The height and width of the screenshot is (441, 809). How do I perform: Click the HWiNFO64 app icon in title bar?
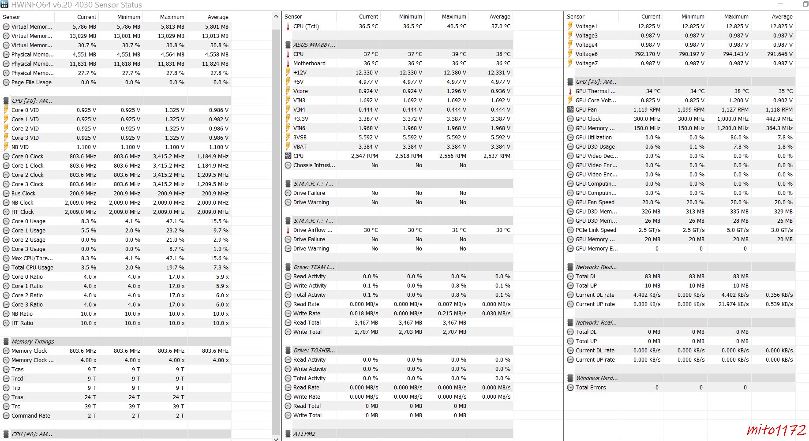click(4, 4)
